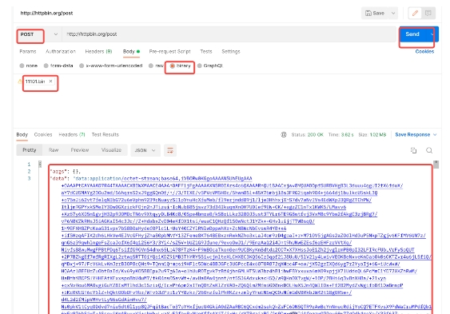Click the "args" line in response
This screenshot has height=314, width=450.
coord(66,172)
